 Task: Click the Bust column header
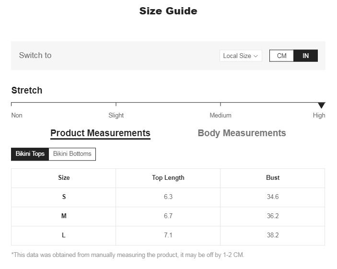[273, 177]
